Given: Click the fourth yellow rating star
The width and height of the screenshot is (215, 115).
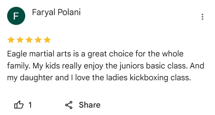Looking at the screenshot, I should tap(38, 40).
